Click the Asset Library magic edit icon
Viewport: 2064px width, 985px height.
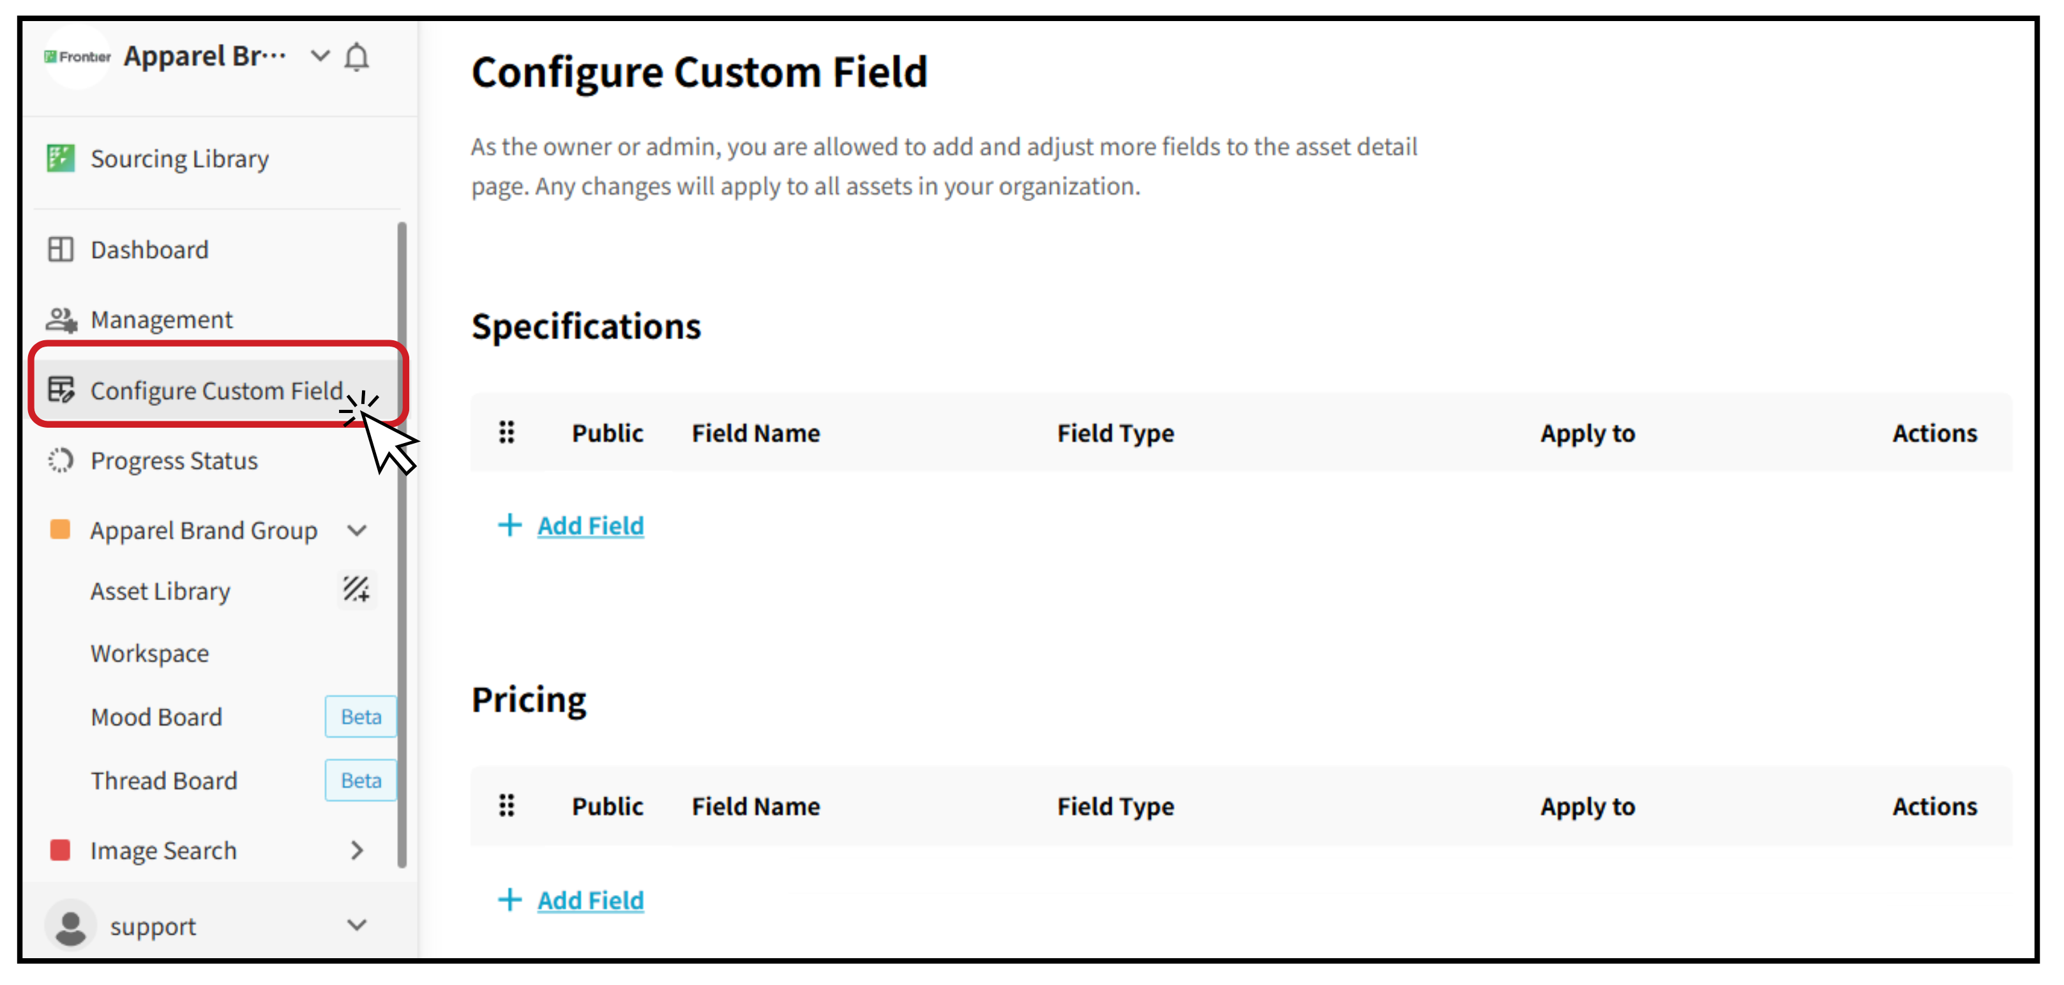(356, 590)
